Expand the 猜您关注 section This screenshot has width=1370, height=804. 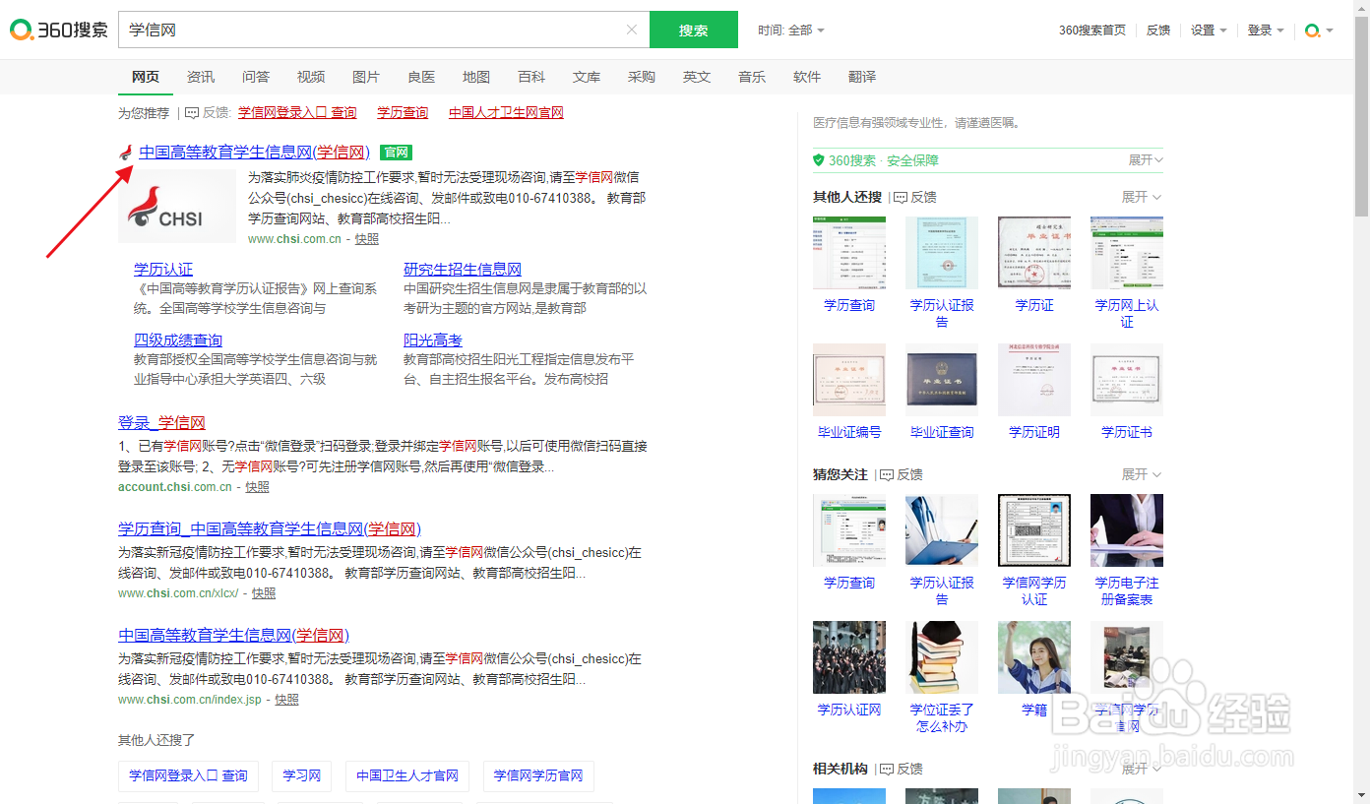pyautogui.click(x=1142, y=474)
